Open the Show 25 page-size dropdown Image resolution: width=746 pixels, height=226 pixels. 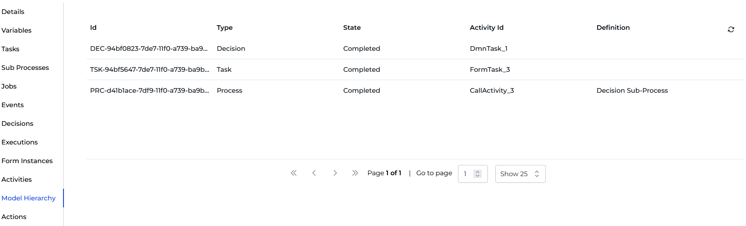tap(520, 174)
